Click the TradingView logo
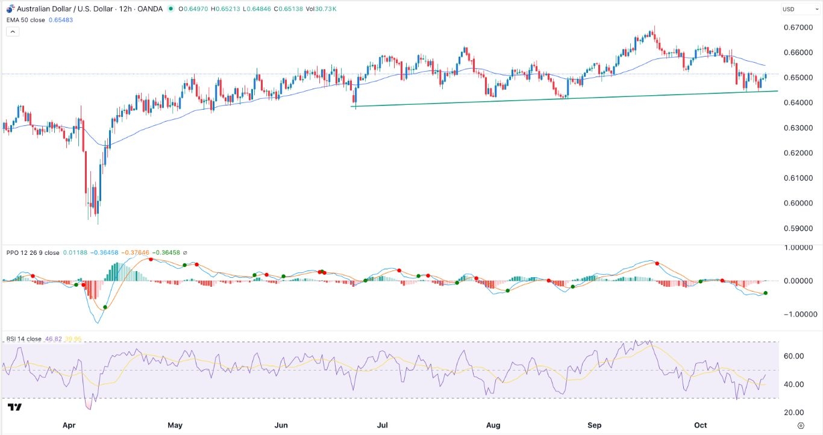The width and height of the screenshot is (823, 435). pos(15,408)
